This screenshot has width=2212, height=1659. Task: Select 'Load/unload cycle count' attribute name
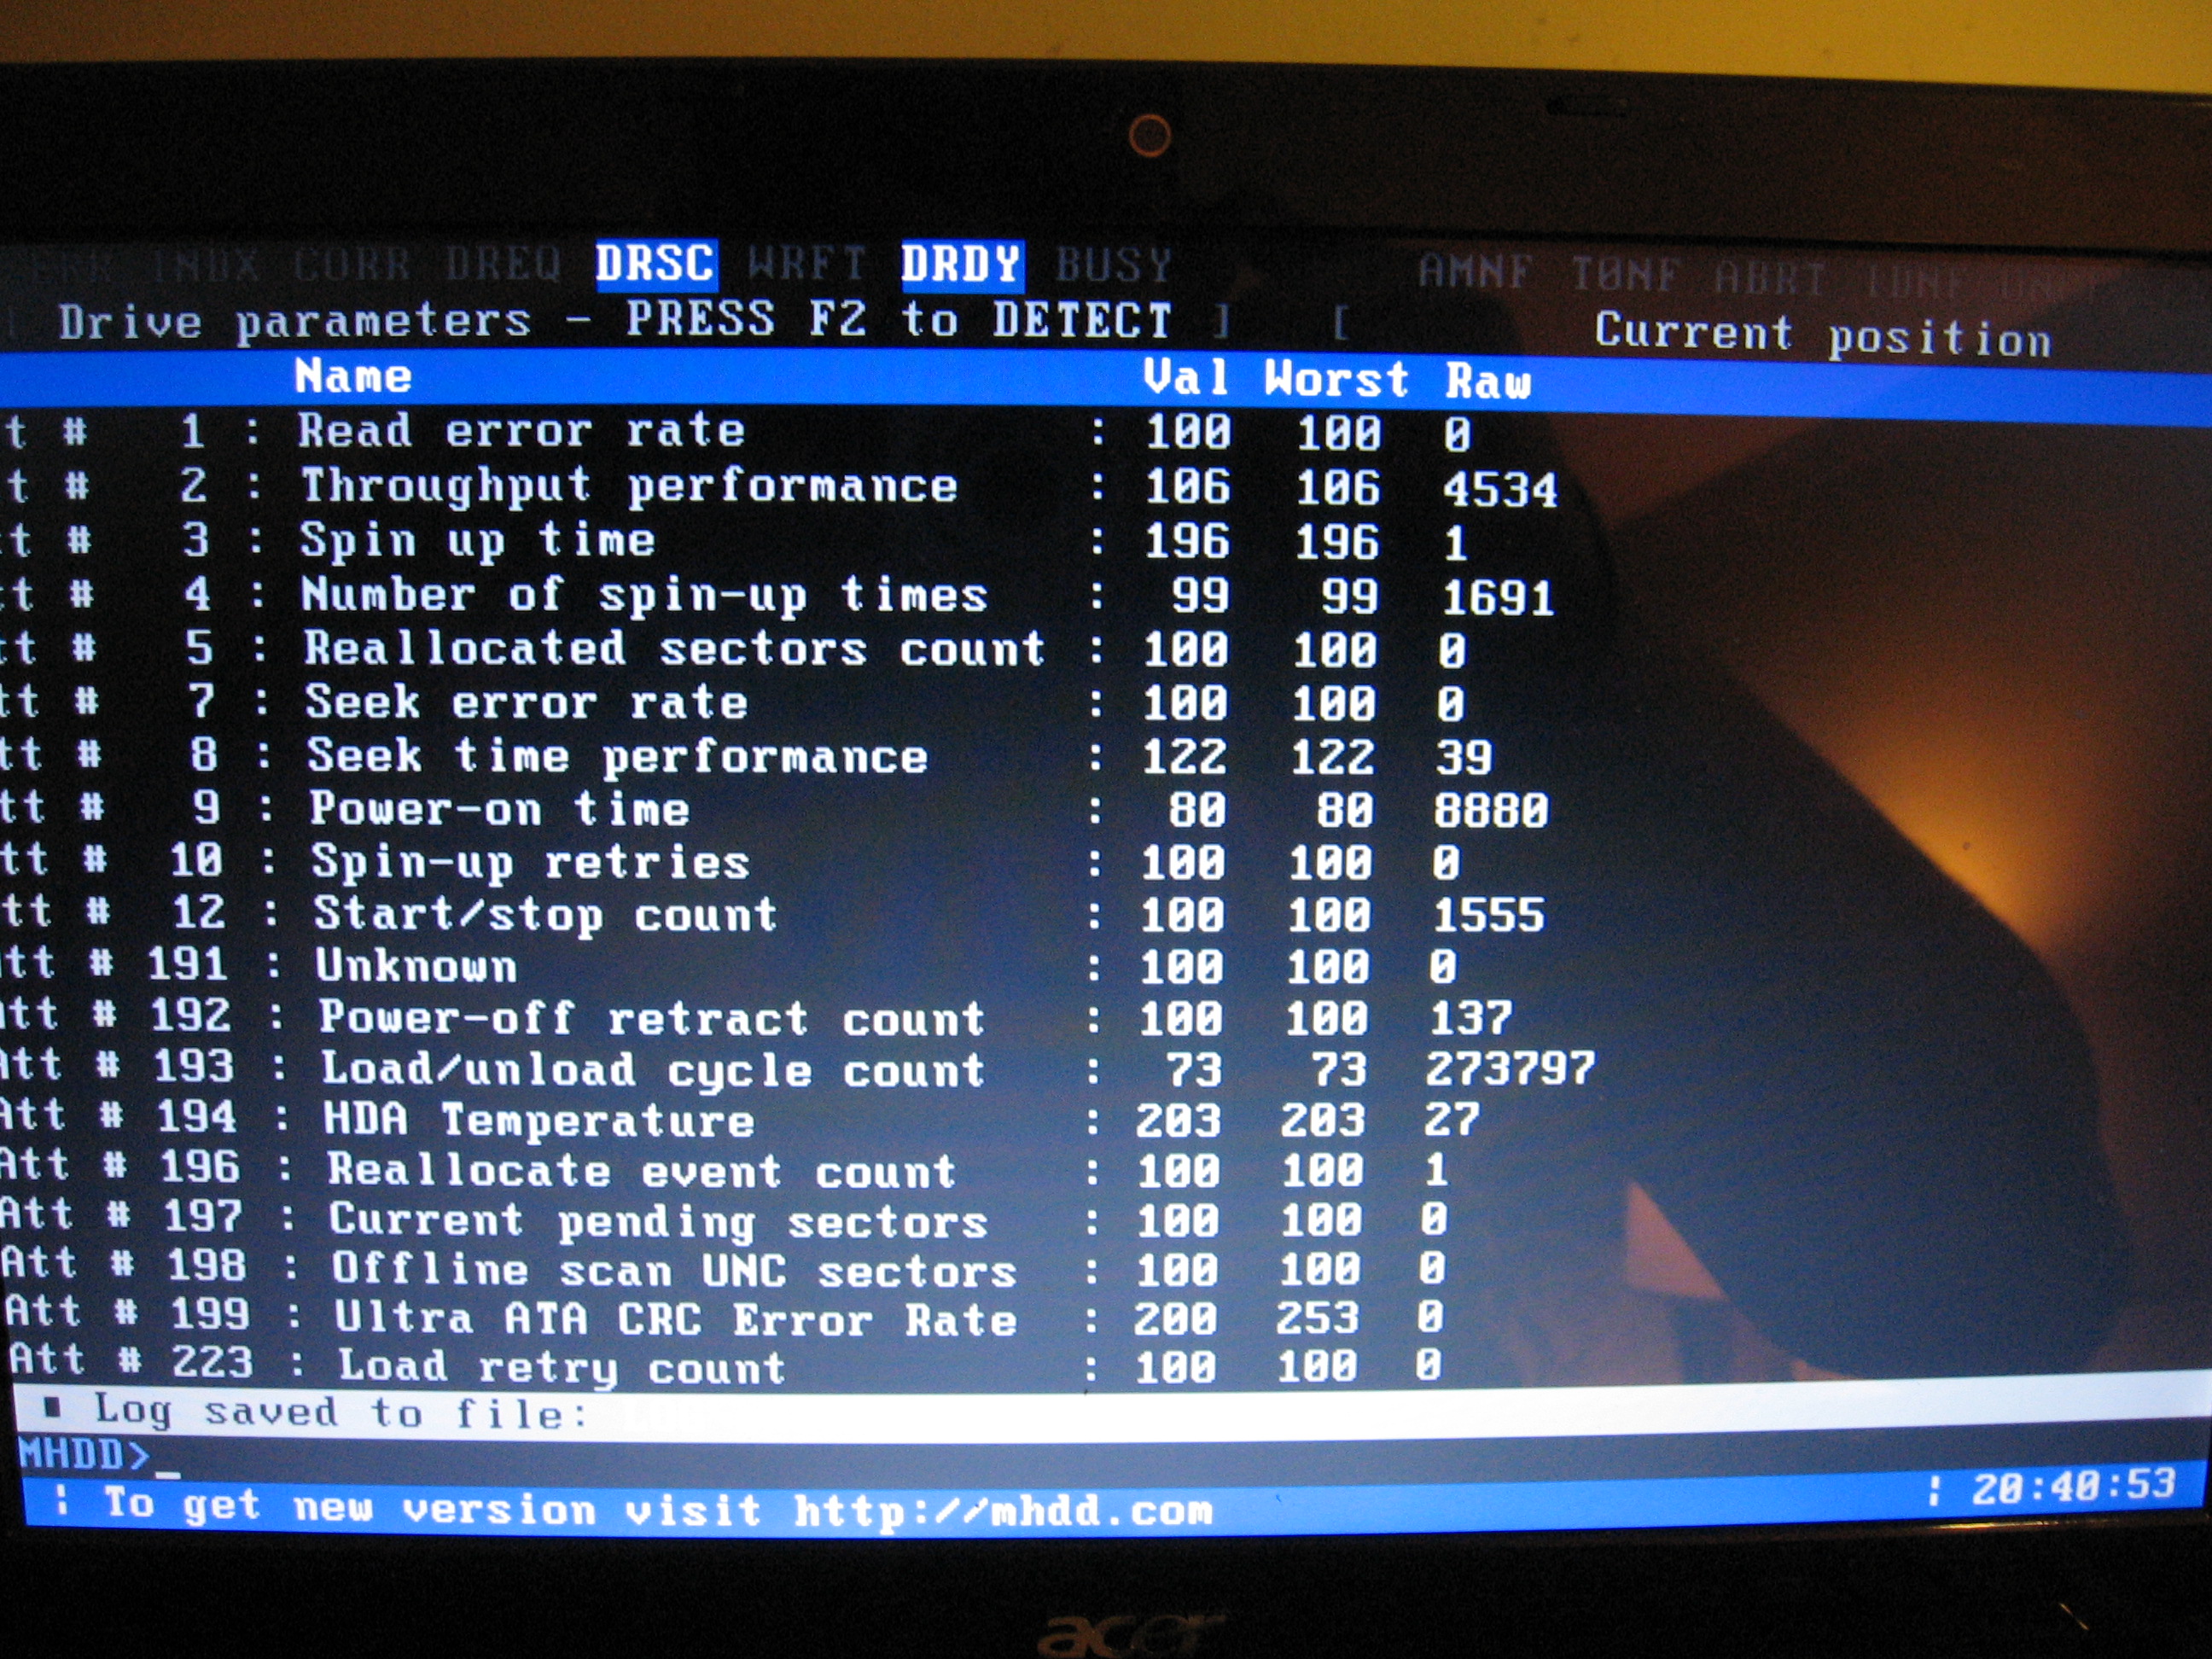(653, 1070)
